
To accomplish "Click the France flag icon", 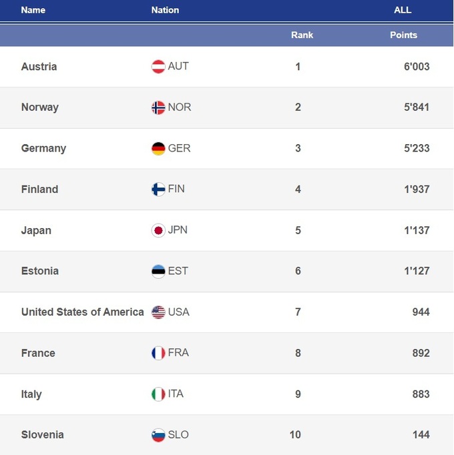I will (x=158, y=353).
